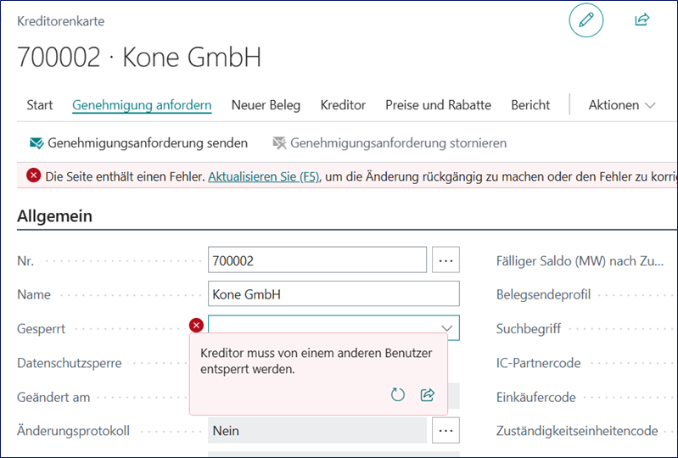Expand the Gesperrt dropdown
This screenshot has width=678, height=458.
446,328
